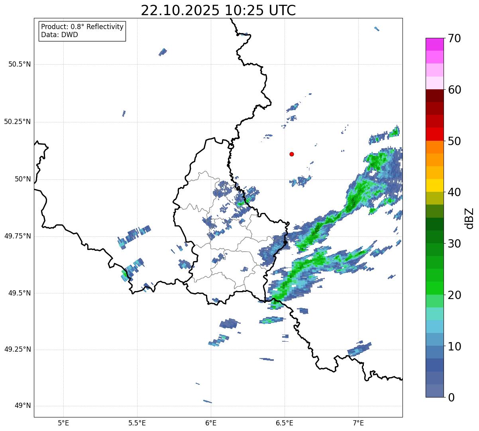Click the red radar site marker
The height and width of the screenshot is (431, 479).
pos(292,154)
